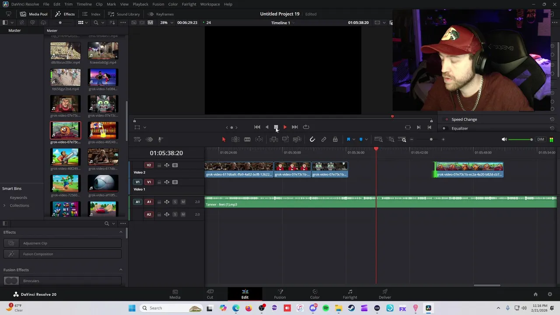The image size is (560, 315).
Task: Expand the Collections smart bin
Action: 4,206
